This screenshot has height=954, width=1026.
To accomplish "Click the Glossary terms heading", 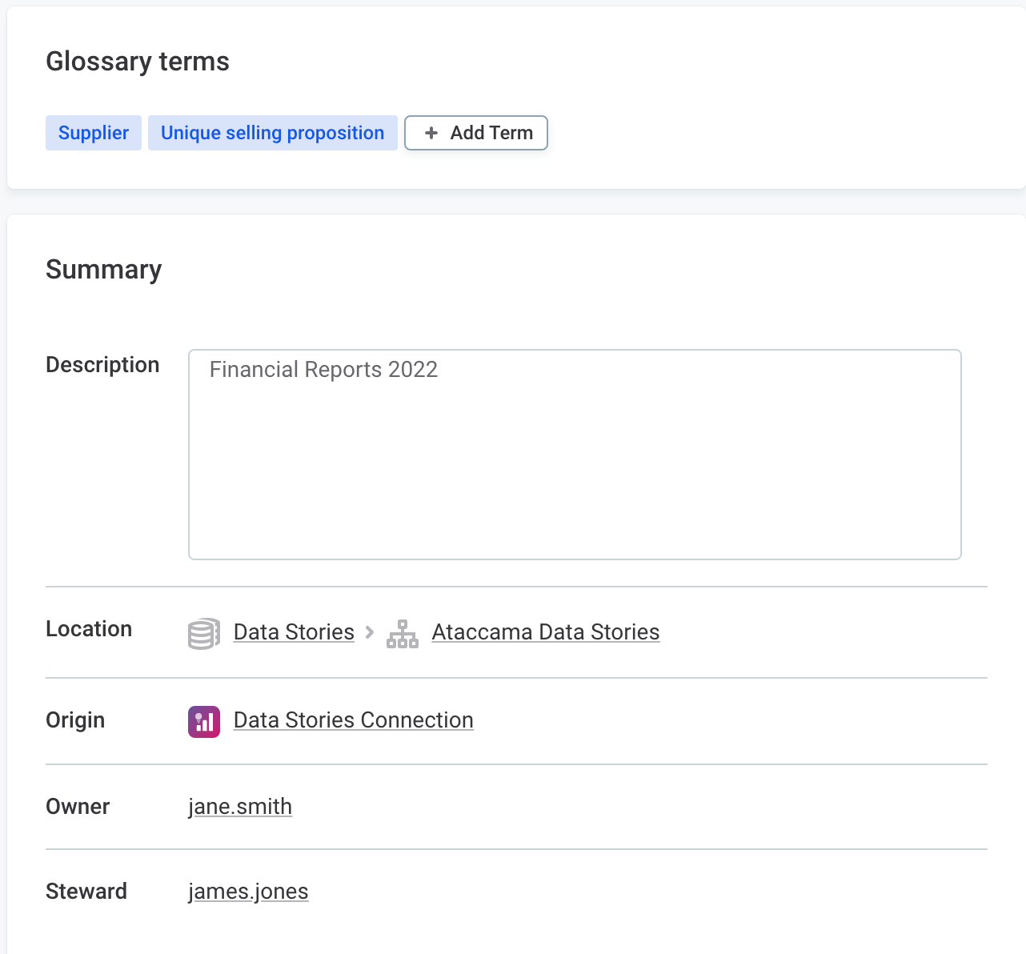I will coord(138,62).
